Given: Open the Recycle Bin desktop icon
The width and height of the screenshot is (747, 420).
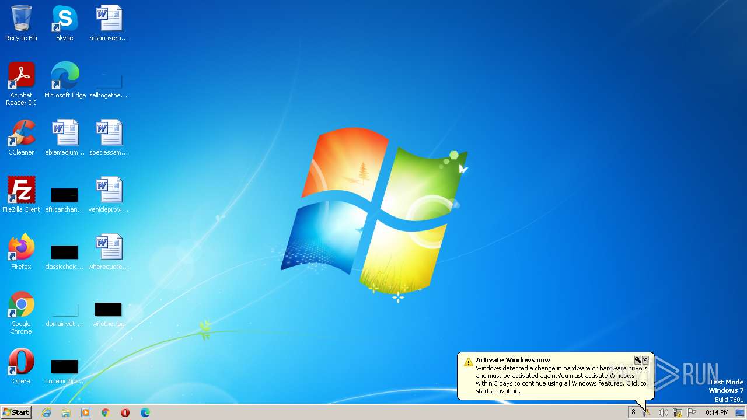Looking at the screenshot, I should [21, 23].
